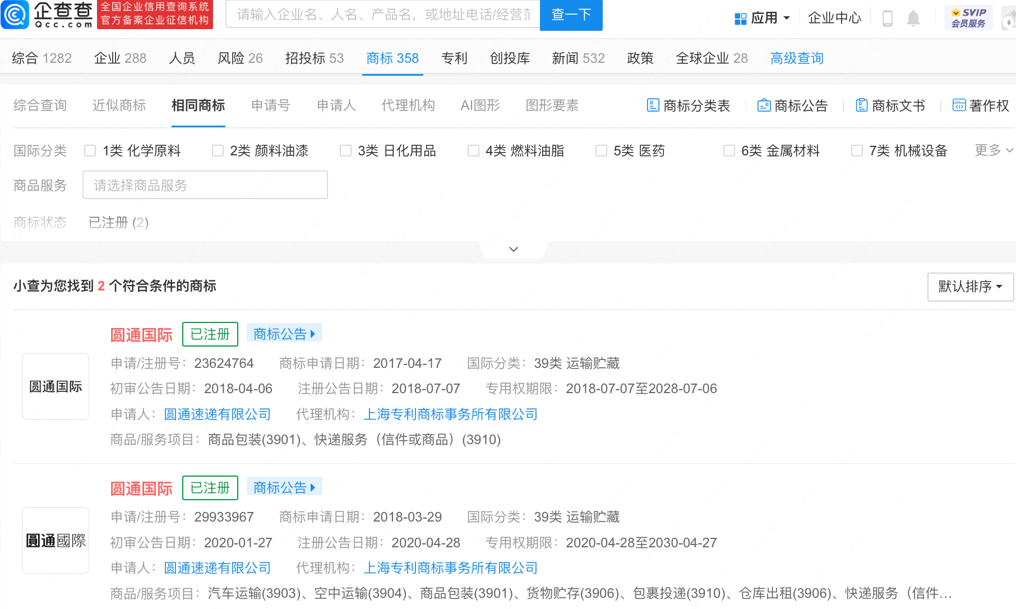Switch to the 专利 tab
1016x609 pixels.
454,58
